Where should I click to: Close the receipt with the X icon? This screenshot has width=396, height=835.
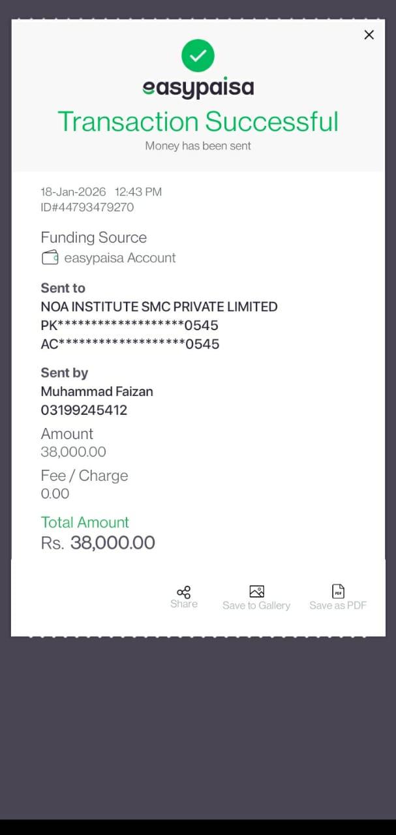(369, 35)
